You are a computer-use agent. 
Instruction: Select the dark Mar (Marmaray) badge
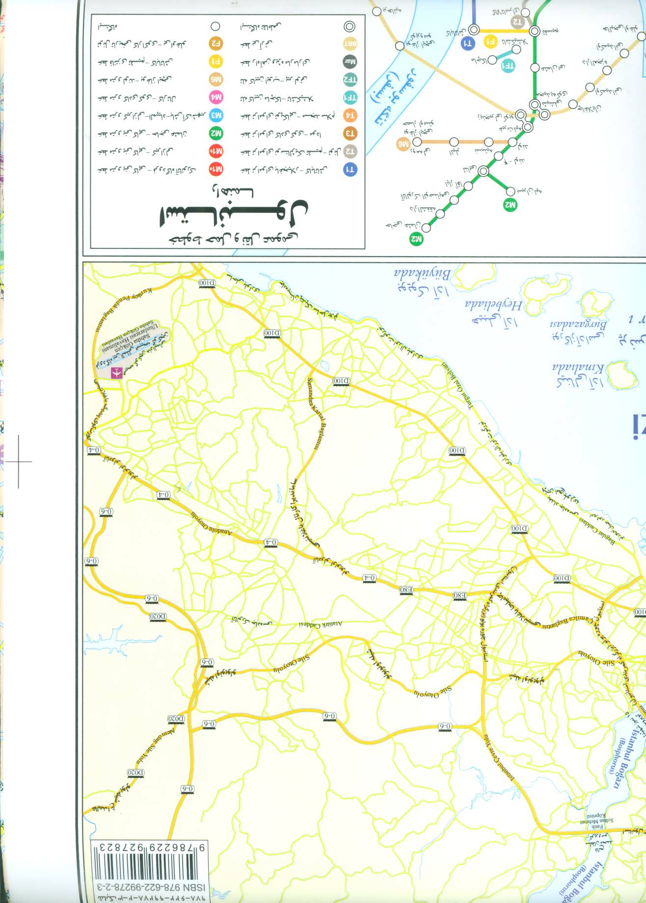tap(350, 62)
